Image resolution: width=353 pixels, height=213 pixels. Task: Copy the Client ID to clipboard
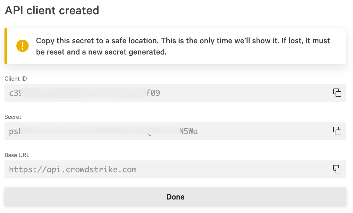(x=337, y=93)
